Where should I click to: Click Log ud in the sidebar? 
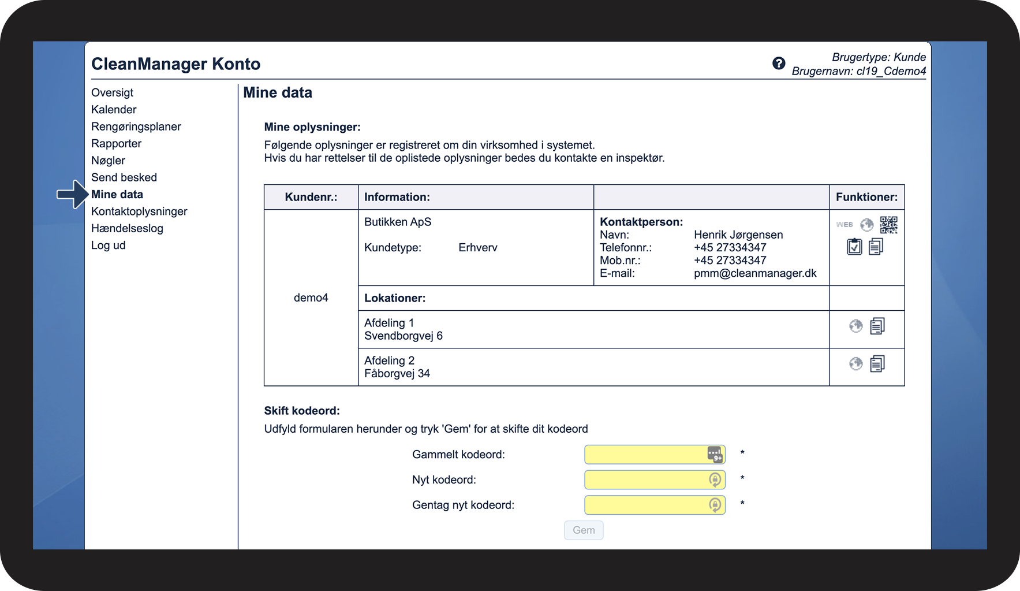pos(108,246)
